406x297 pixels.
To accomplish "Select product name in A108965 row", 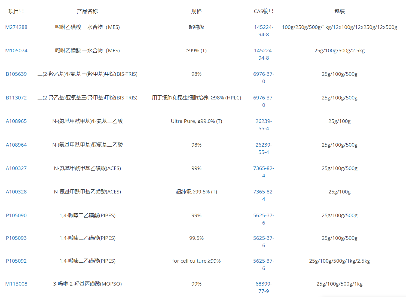I will coord(87,121).
